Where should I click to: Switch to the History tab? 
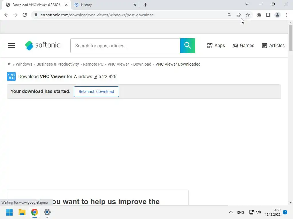(x=105, y=5)
